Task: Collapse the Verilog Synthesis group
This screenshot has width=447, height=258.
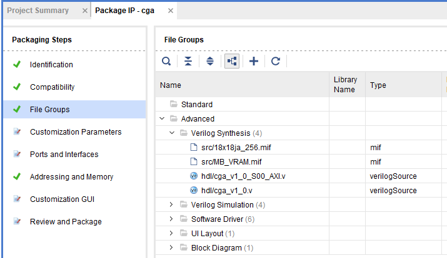Action: click(x=172, y=133)
